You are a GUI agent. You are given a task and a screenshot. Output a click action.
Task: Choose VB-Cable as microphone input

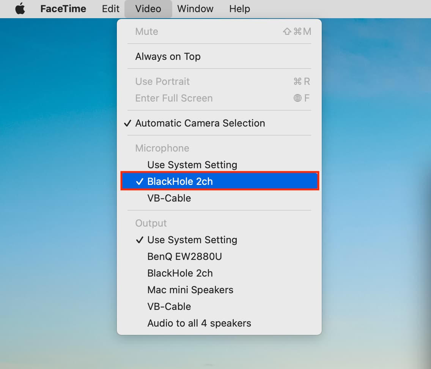(x=219, y=198)
